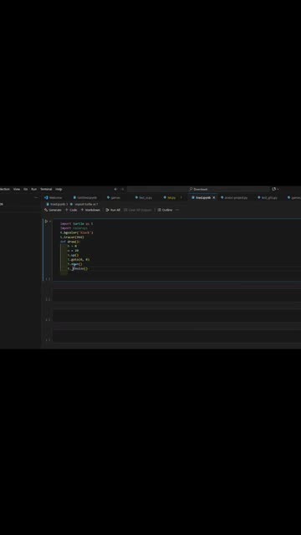Click the command center search box

[198, 189]
